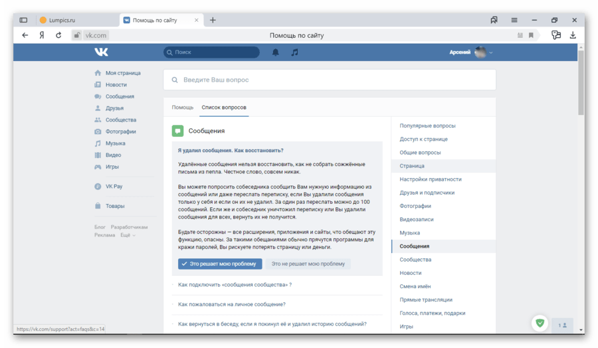The width and height of the screenshot is (598, 348).
Task: Click the VK header Поиск field
Action: [212, 52]
